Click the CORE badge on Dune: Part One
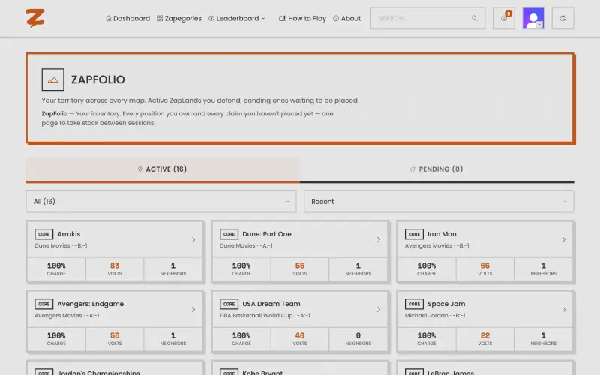 [x=229, y=234]
